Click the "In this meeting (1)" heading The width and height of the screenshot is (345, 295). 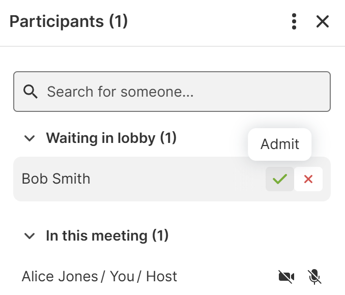click(107, 235)
